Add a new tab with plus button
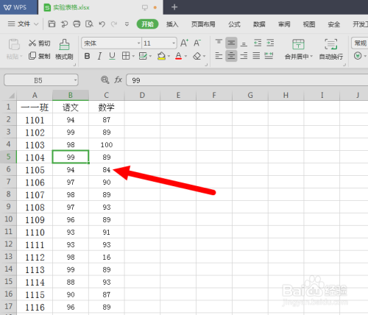 (174, 7)
